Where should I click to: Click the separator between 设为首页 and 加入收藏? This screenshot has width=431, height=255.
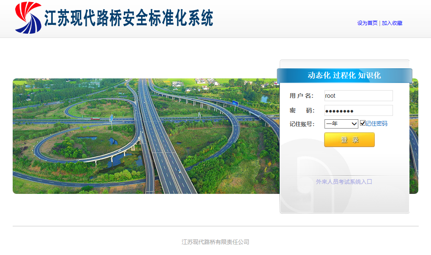pos(380,23)
